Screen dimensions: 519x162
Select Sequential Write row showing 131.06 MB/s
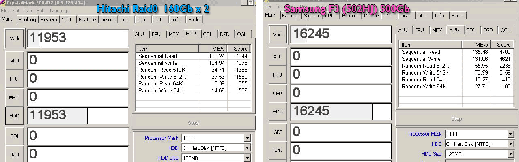[456, 59]
